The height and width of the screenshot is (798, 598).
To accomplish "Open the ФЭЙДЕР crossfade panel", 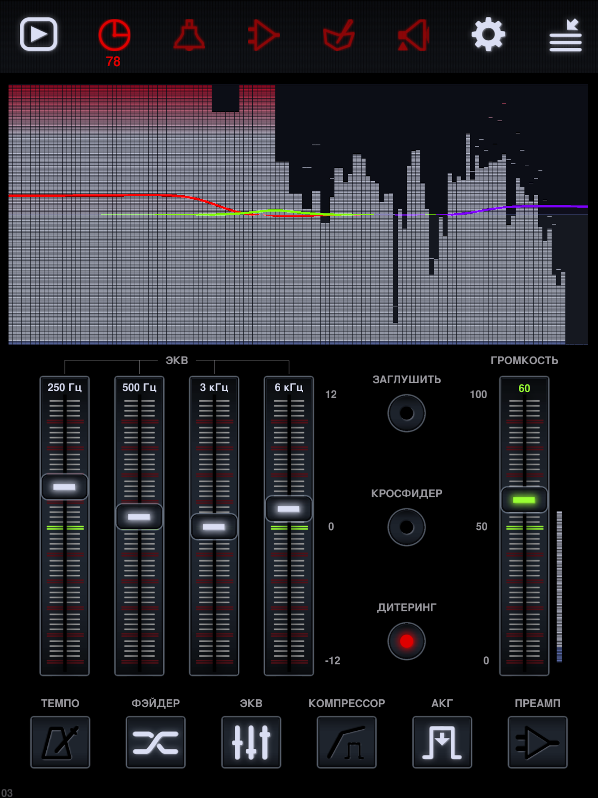I will [x=155, y=742].
